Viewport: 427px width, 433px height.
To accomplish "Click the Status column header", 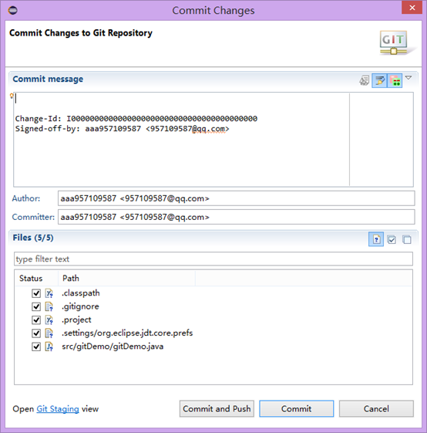I will (x=31, y=278).
